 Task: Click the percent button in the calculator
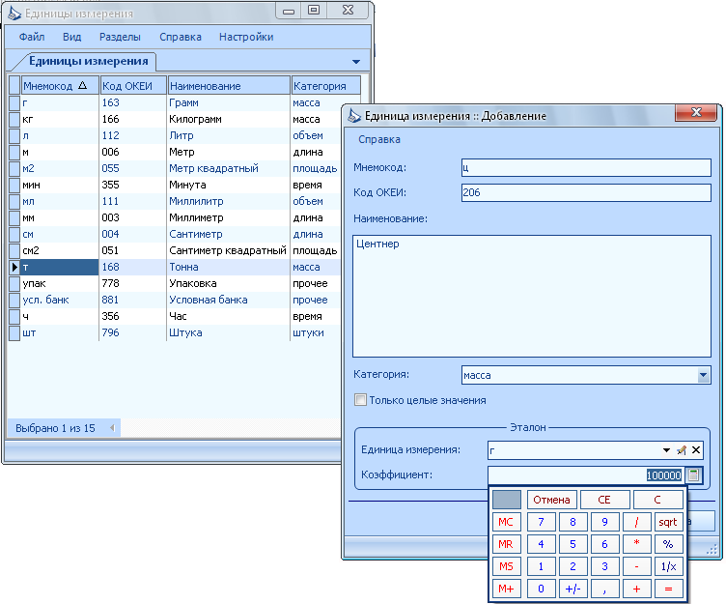click(x=668, y=544)
